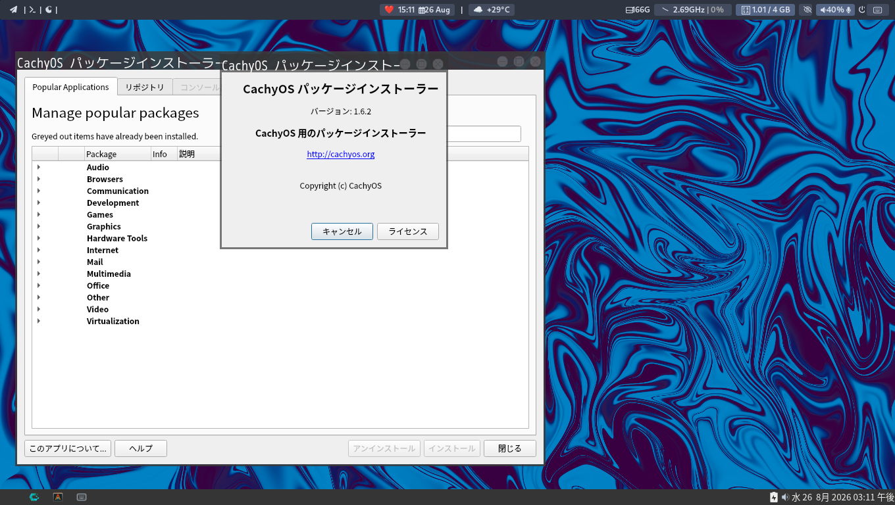Select the Multimedia row label
Screen dimensions: 895x505
click(109, 274)
